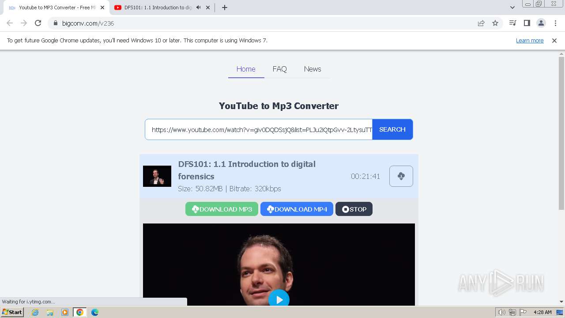Close the DFS101 YouTube tab
The image size is (565, 318).
[208, 8]
